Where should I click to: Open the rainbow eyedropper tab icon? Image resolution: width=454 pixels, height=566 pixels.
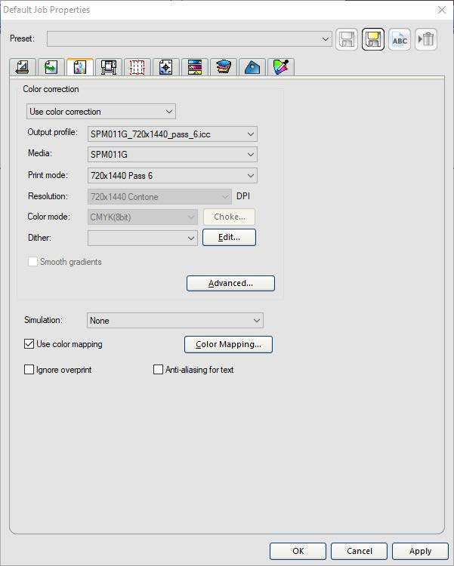pos(280,67)
